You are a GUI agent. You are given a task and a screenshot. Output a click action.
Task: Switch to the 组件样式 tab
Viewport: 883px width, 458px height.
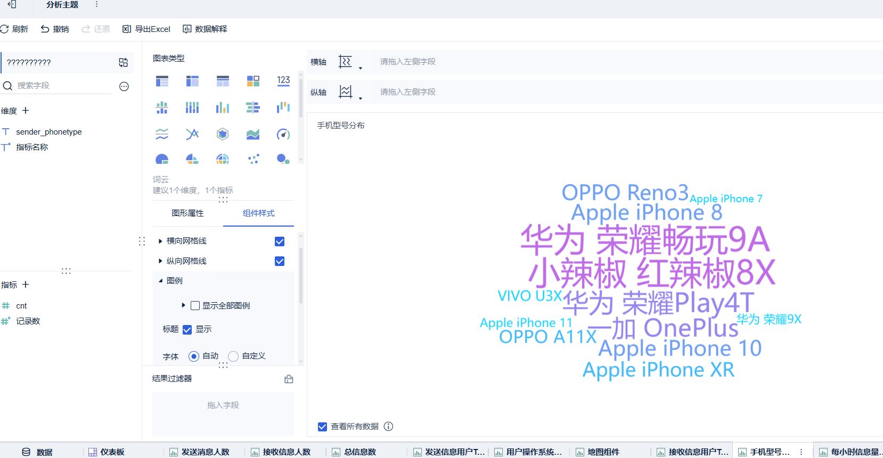pyautogui.click(x=259, y=213)
